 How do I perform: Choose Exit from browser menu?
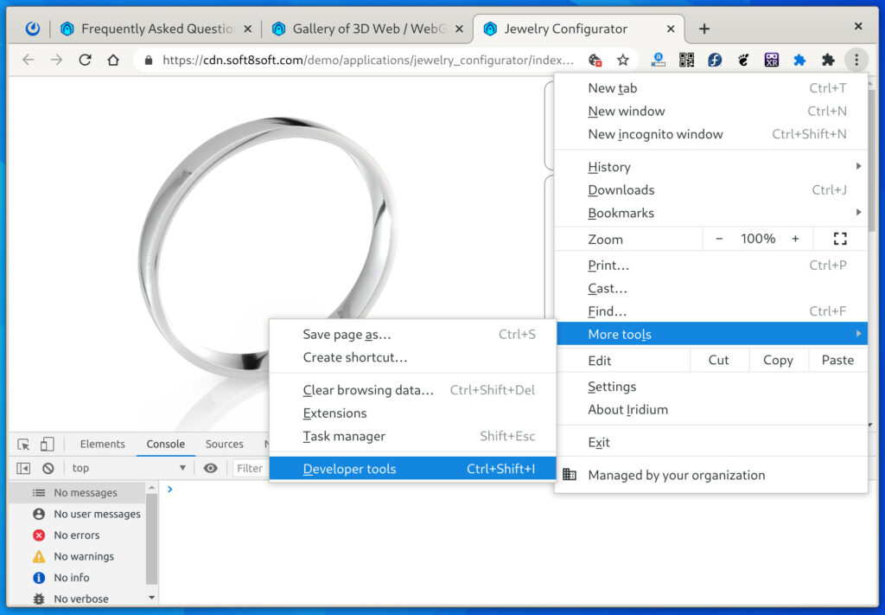tap(711, 442)
